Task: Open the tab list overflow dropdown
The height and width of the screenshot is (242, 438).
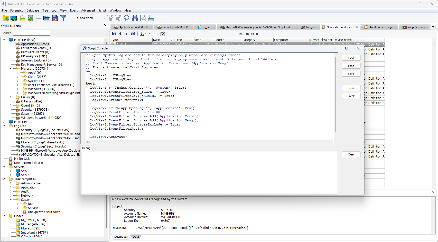Action: 433,27
